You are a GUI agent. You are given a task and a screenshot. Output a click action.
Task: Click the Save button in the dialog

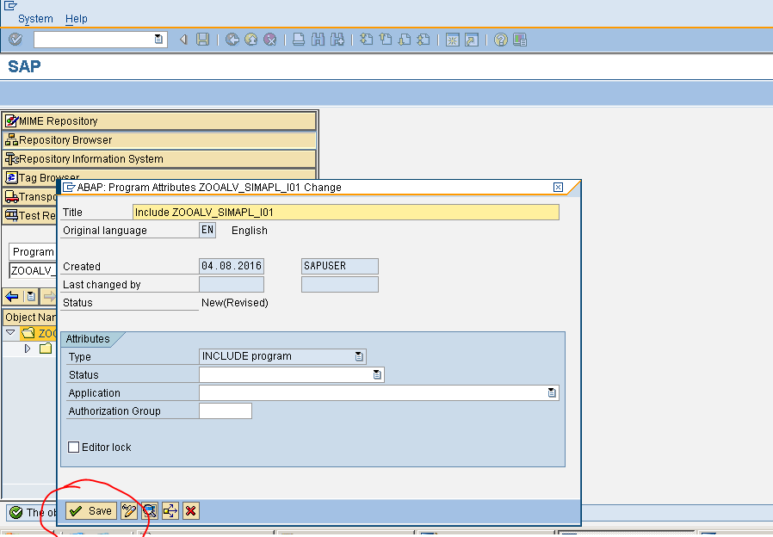[x=91, y=511]
